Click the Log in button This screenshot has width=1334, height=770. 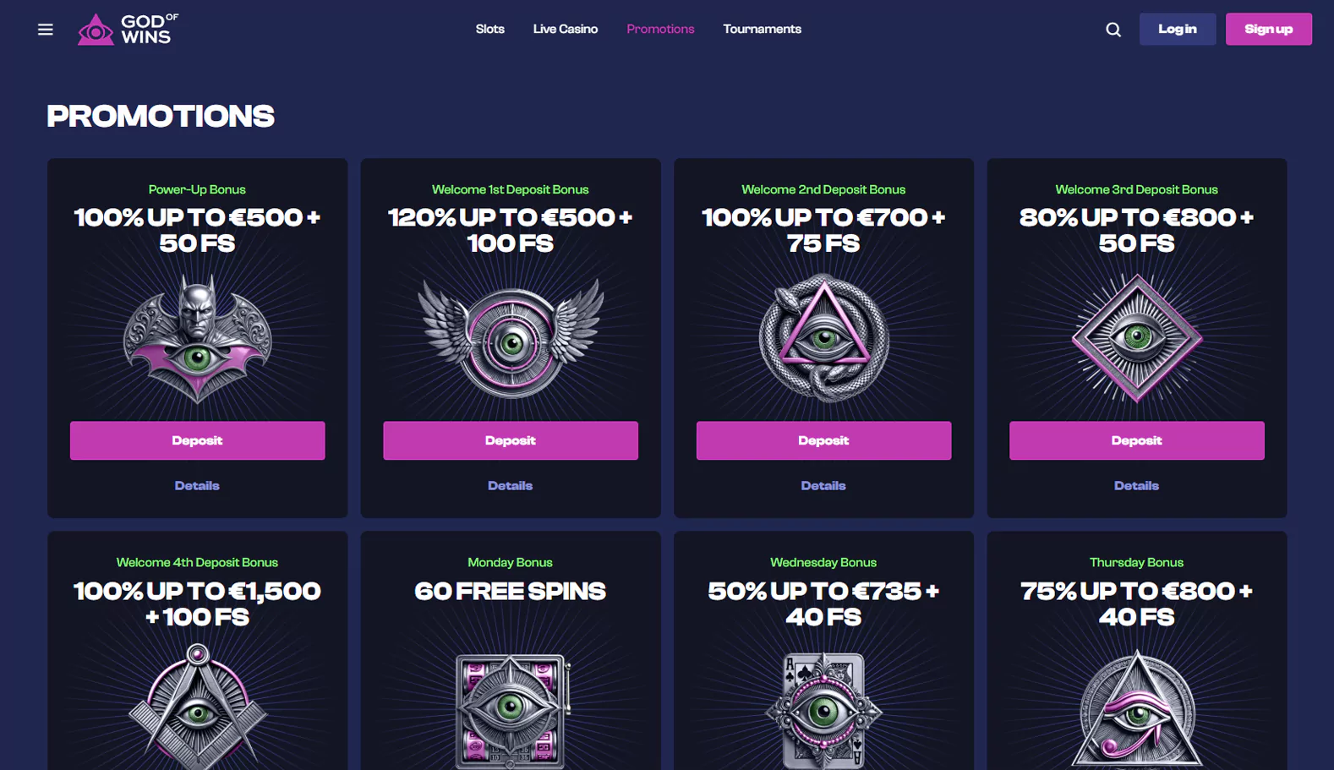tap(1178, 29)
